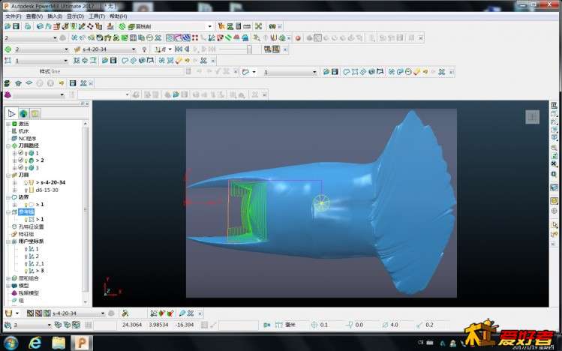
Task: Select 残留模型 in the explorer tree
Action: click(x=29, y=293)
